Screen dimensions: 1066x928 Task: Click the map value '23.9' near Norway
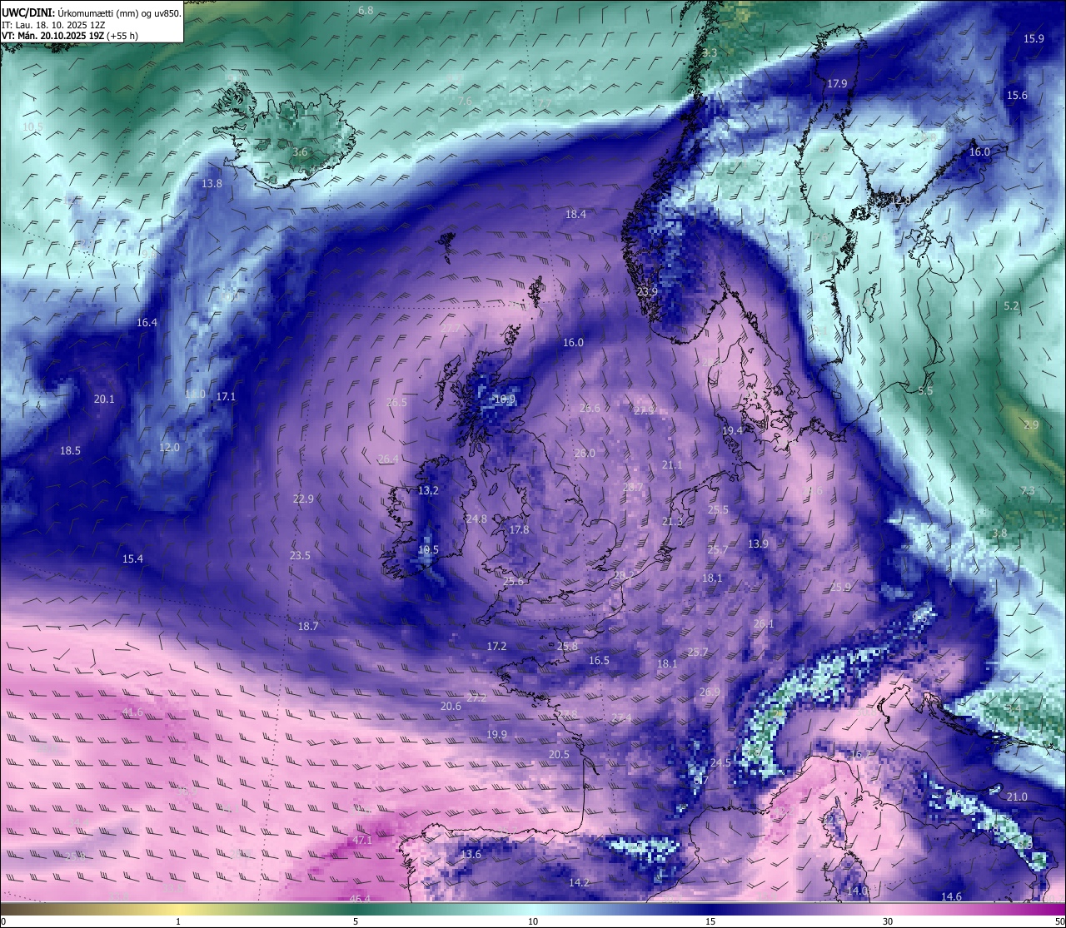[647, 291]
